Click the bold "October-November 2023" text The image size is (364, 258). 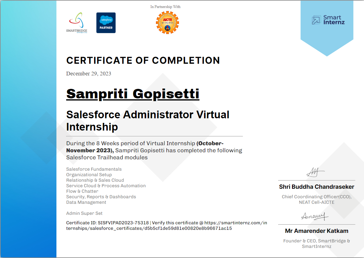tap(145, 147)
